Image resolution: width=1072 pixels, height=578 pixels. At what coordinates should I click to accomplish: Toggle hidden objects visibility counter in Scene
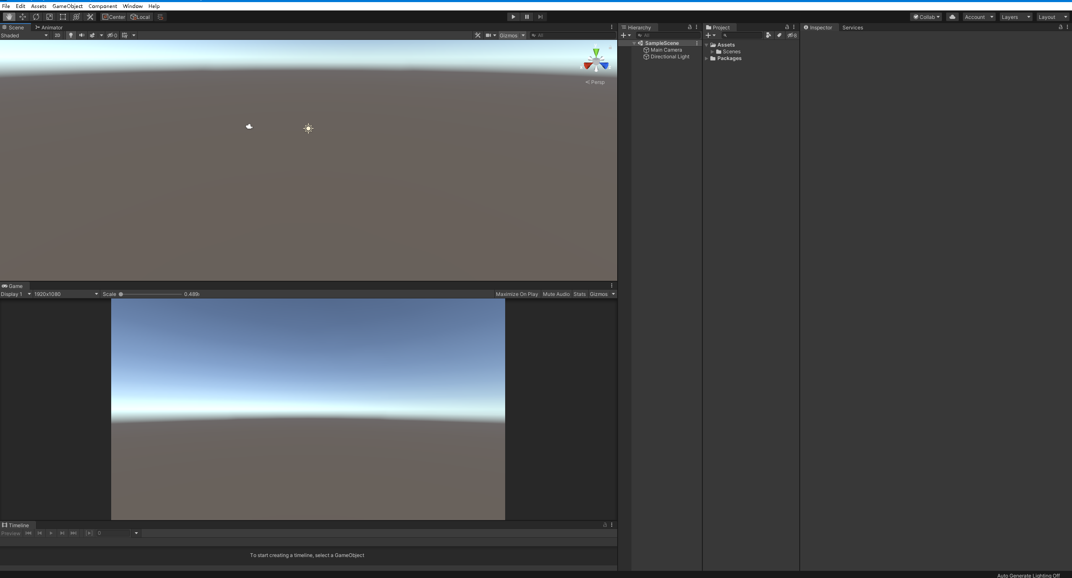(112, 35)
